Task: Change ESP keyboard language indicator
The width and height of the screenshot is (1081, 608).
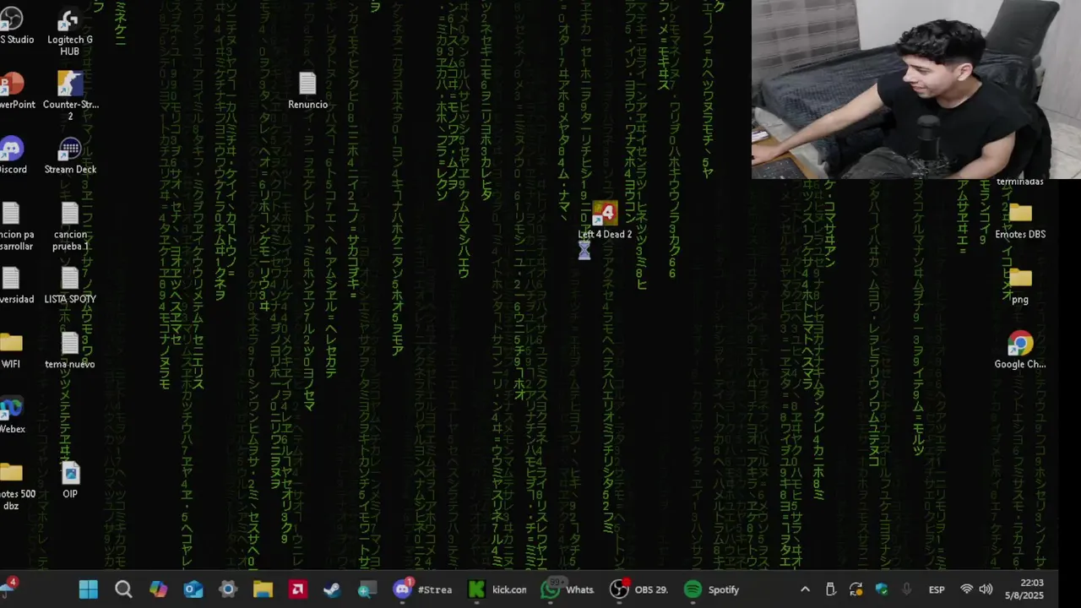Action: point(937,589)
